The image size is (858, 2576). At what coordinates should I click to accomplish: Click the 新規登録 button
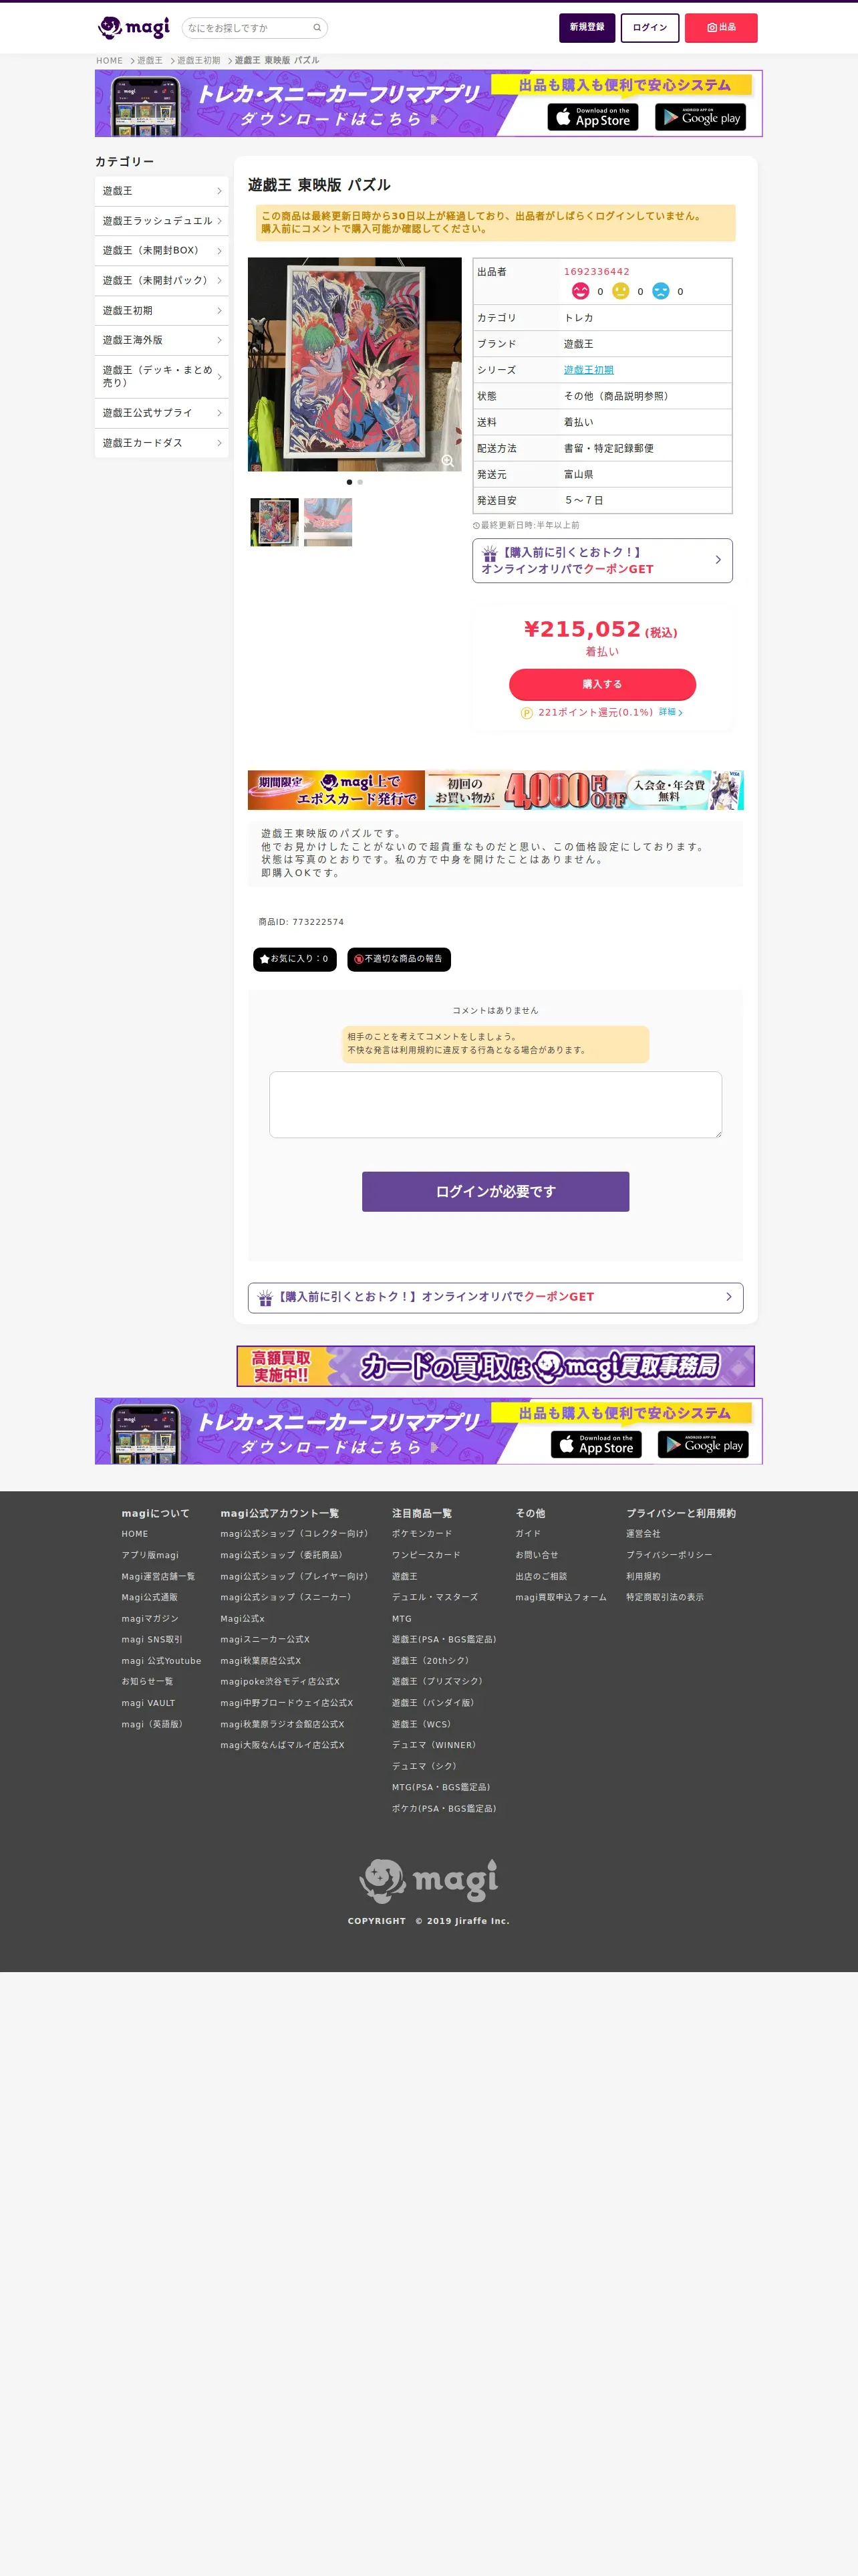pyautogui.click(x=586, y=27)
